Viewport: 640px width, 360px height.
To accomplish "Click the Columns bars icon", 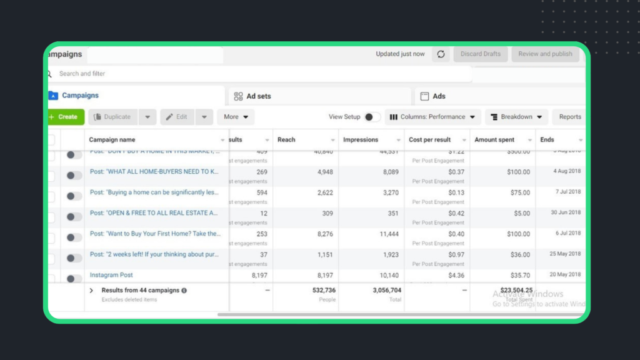I will [x=394, y=117].
